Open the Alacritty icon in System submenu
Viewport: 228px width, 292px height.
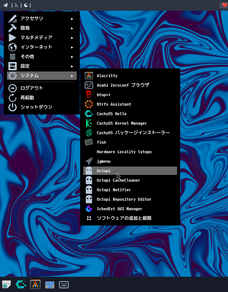coord(89,76)
